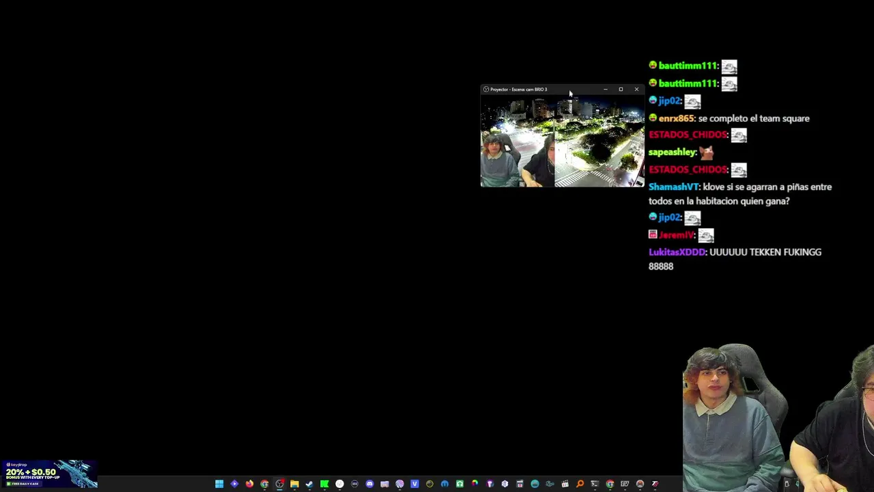Launch Firefox from the taskbar
Screen dimensions: 874x492
point(249,484)
